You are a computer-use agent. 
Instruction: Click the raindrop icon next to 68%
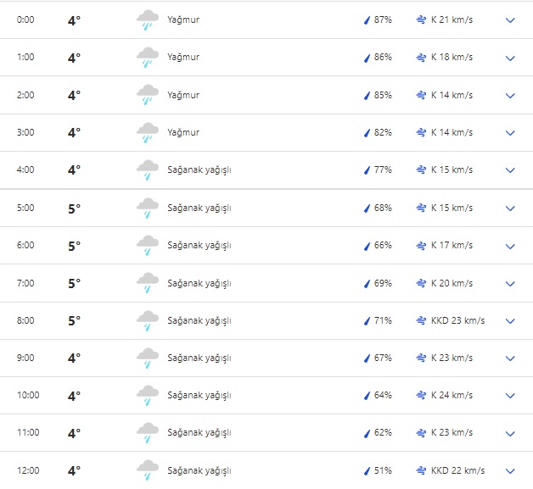coord(367,208)
